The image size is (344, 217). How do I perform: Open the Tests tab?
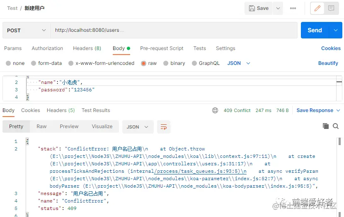tap(200, 48)
